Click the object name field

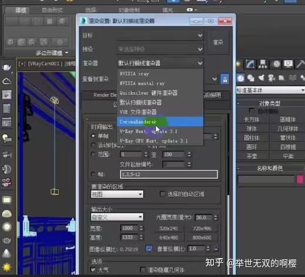(266, 179)
